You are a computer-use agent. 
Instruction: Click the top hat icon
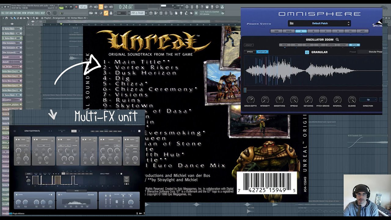click(111, 13)
